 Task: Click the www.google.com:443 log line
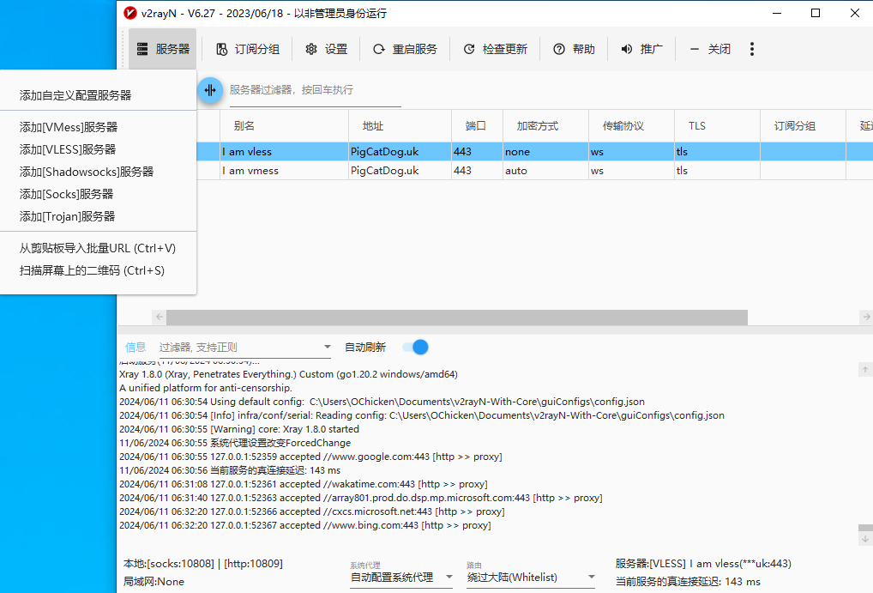point(310,457)
